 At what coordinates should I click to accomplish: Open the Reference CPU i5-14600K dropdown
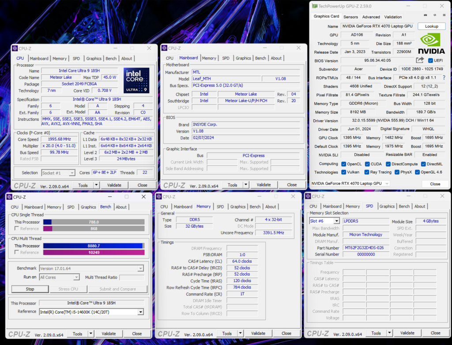141,312
